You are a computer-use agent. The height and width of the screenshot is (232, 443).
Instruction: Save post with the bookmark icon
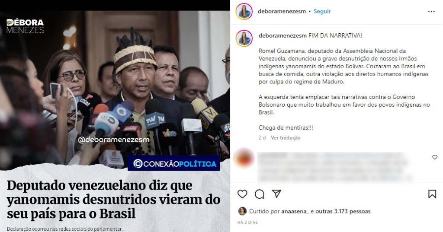(x=432, y=194)
